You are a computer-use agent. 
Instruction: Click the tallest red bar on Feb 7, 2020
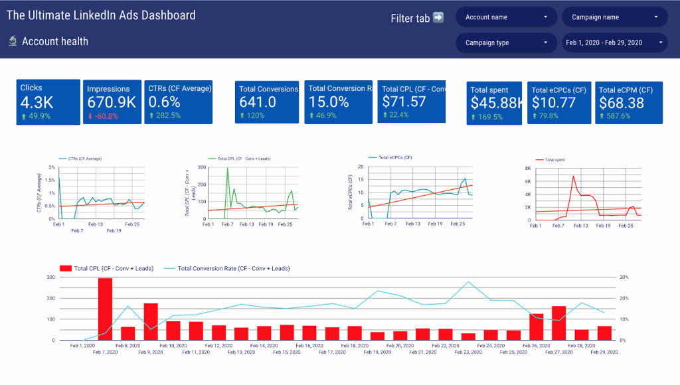pos(105,309)
